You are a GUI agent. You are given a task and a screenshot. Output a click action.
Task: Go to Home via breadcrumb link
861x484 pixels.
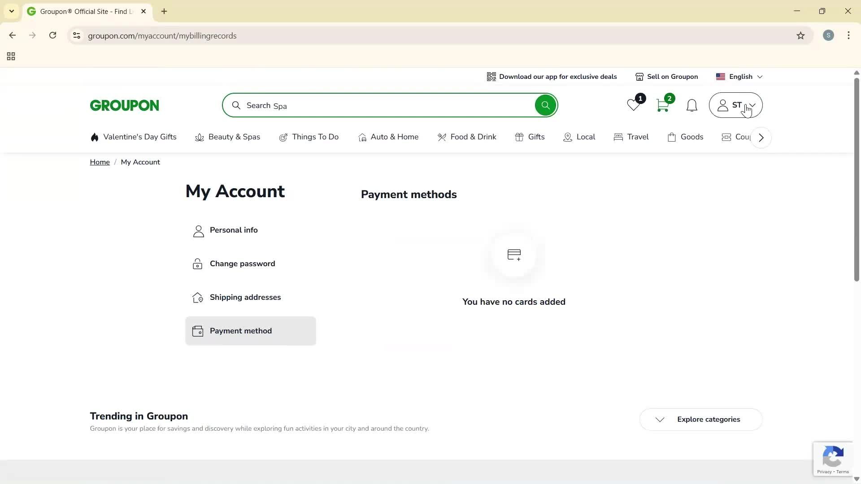pos(100,162)
